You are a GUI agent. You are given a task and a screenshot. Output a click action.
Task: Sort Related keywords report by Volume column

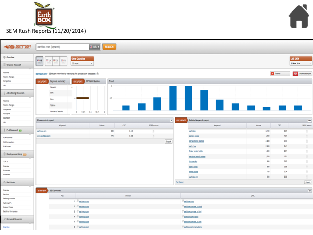click(x=258, y=126)
